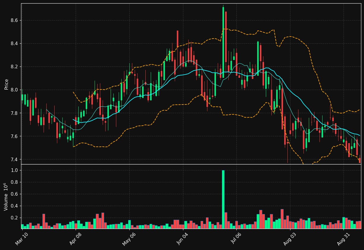Click the Aug 03 date label

click(x=290, y=239)
